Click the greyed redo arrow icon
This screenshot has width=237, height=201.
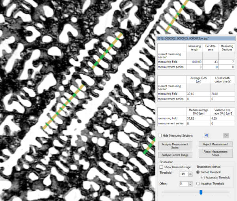[226, 135]
